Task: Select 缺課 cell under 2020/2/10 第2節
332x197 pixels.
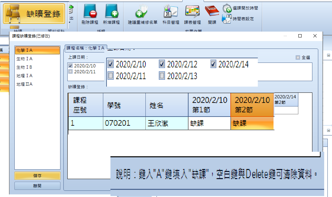Action: pyautogui.click(x=252, y=123)
